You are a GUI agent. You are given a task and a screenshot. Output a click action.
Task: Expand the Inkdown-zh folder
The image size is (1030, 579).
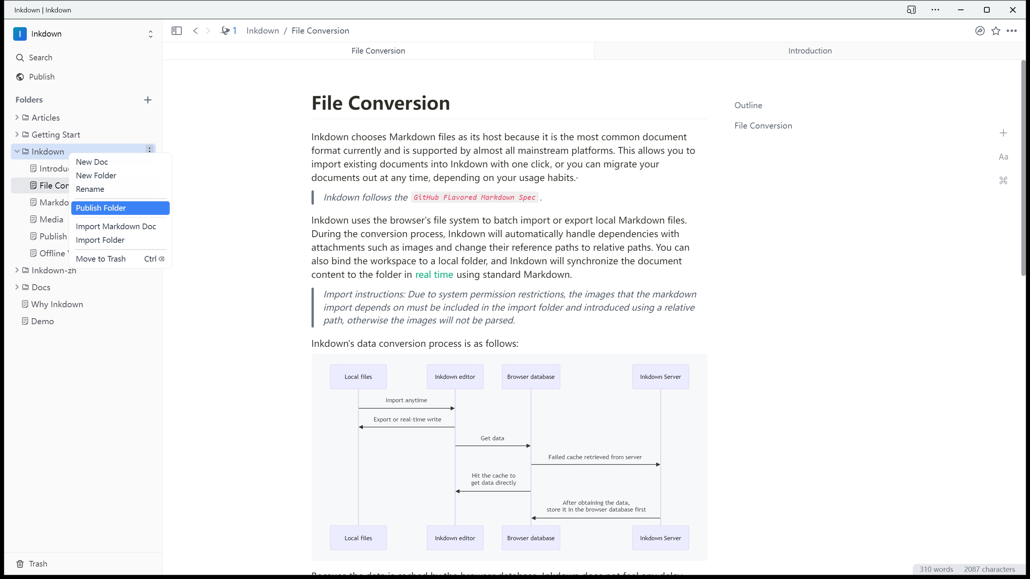pos(17,270)
